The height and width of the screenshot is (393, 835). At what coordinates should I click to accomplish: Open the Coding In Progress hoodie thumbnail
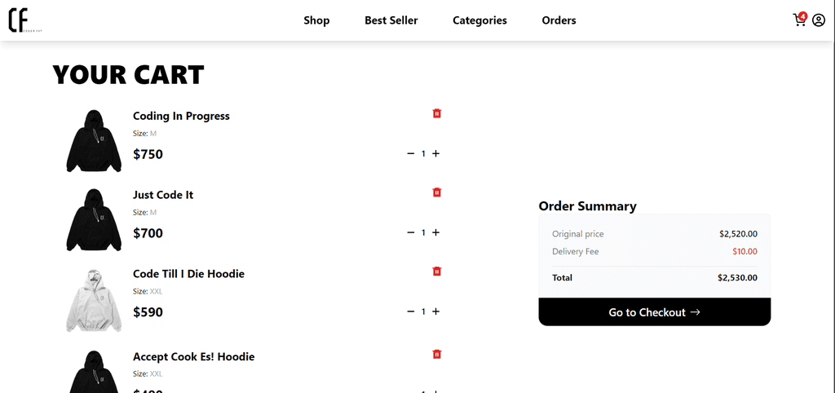click(94, 141)
